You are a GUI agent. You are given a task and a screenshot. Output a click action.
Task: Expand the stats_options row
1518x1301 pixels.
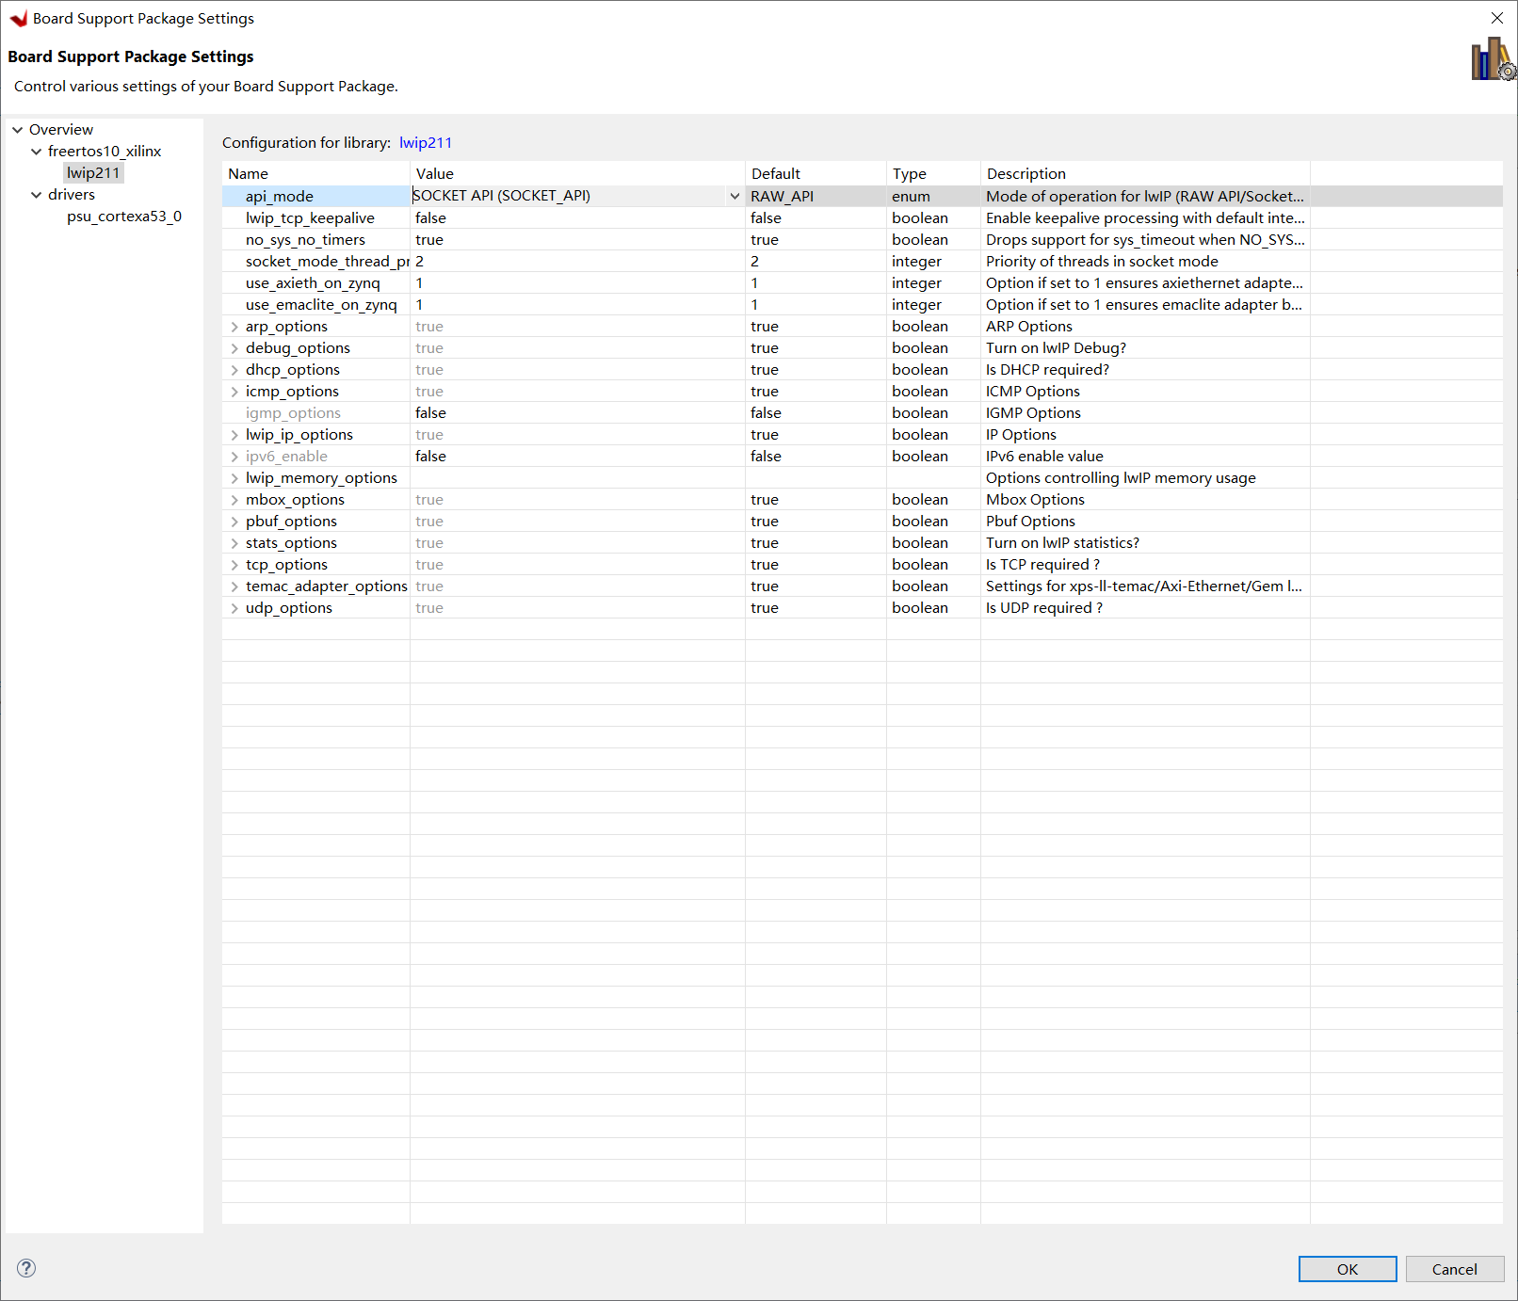coord(234,543)
